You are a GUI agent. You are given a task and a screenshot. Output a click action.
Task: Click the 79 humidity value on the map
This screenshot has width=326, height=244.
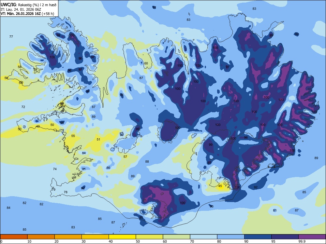point(54,189)
